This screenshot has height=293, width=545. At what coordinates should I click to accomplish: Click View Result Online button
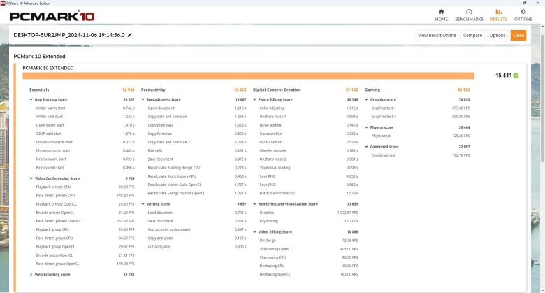tap(437, 35)
